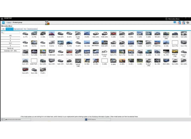
Task: Open the chat message icon
Action: tap(175, 23)
